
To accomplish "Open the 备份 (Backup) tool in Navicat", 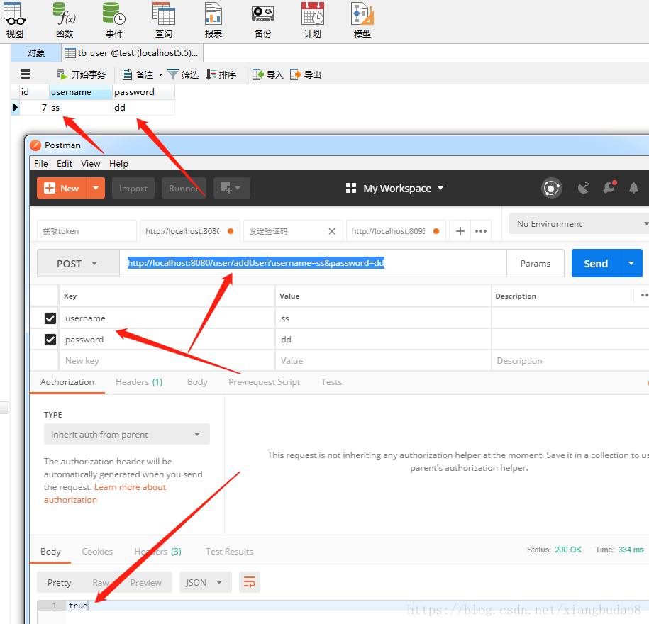I will tap(263, 20).
